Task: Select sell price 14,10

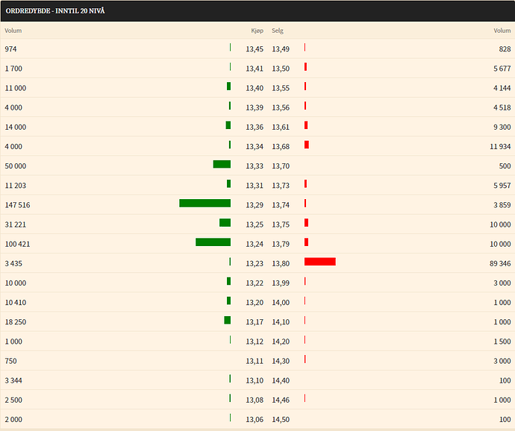Action: coord(281,322)
